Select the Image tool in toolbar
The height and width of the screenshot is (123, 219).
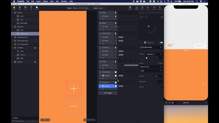[x=14, y=8]
